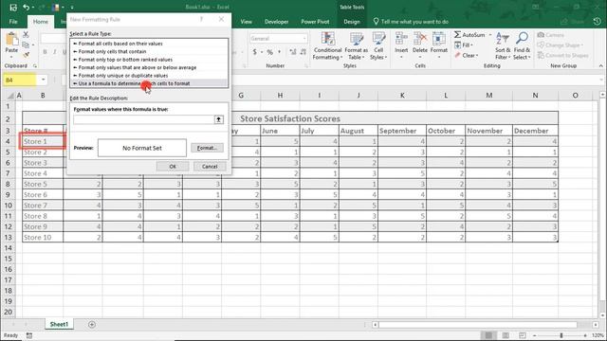Apply Percent Style format
This screenshot has height=341, width=607.
coord(269,52)
